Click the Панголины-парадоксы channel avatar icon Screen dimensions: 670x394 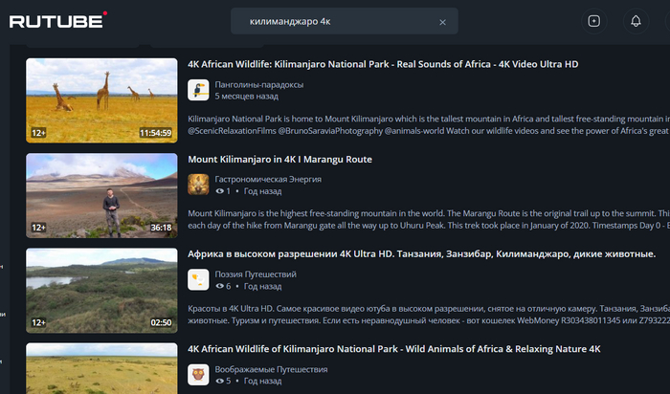[x=198, y=90]
